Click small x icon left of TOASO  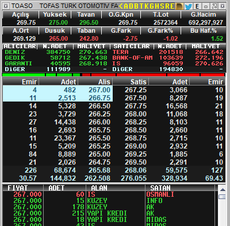tap(6, 6)
